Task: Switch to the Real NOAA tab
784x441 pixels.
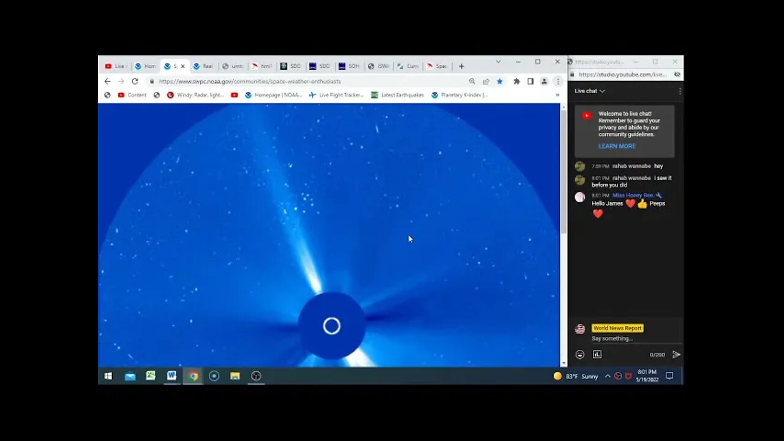Action: tap(203, 66)
